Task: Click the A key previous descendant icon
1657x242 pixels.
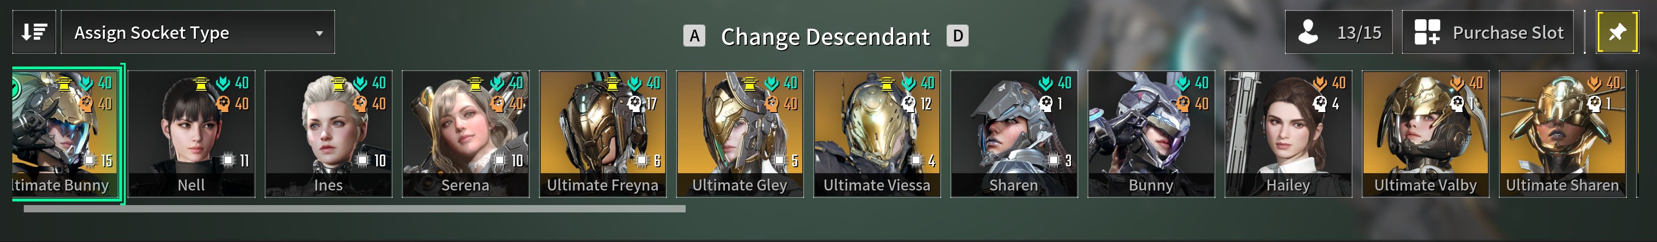Action: tap(694, 36)
